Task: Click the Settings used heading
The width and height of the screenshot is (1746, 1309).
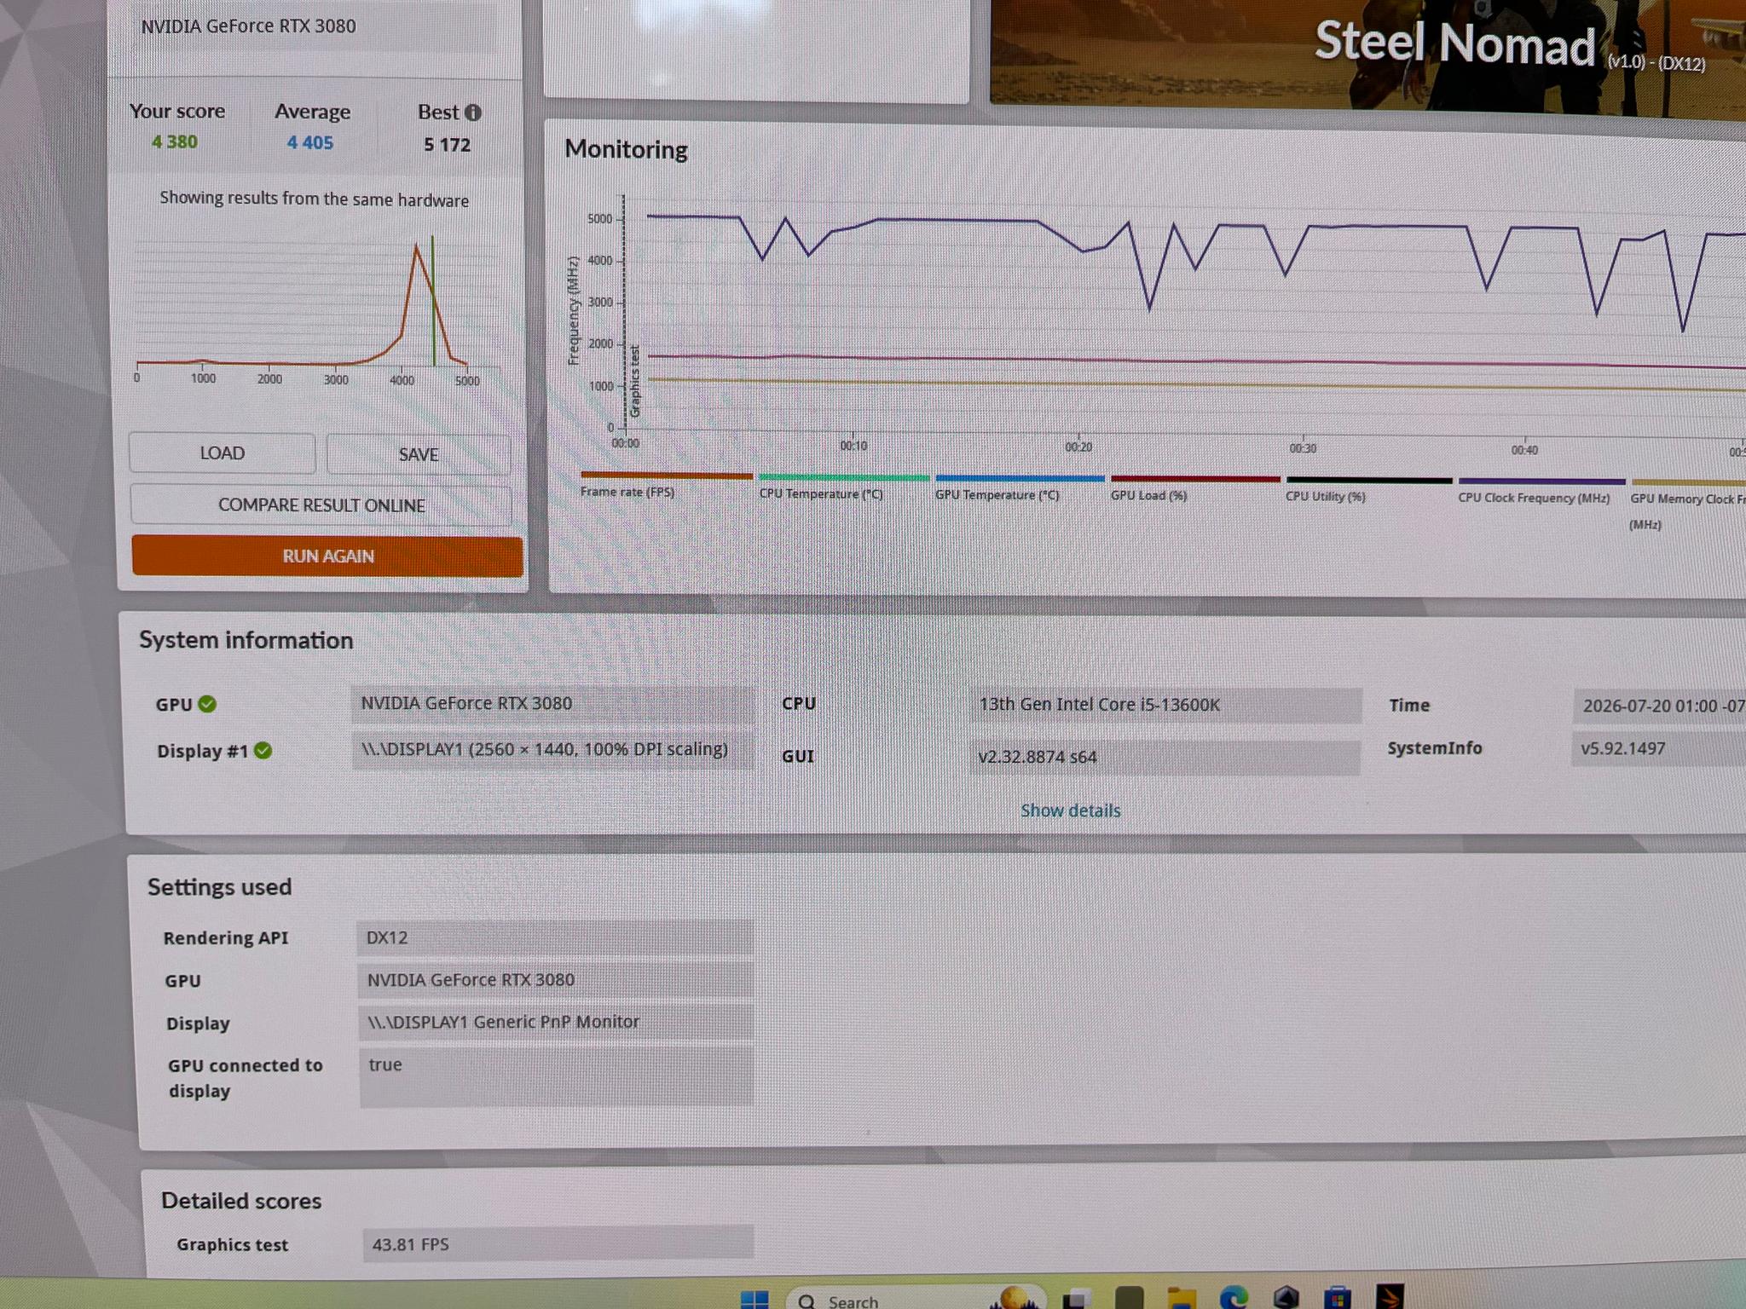Action: pos(220,887)
